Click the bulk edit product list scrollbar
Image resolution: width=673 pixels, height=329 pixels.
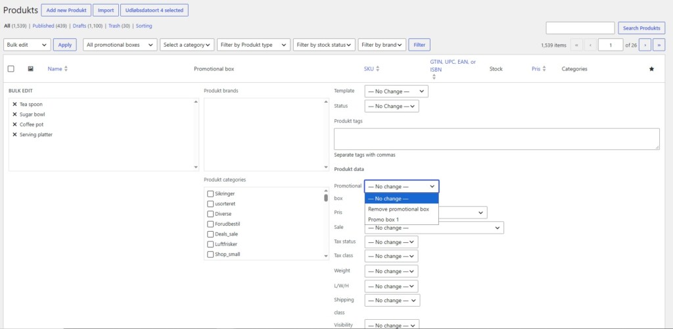pyautogui.click(x=196, y=134)
